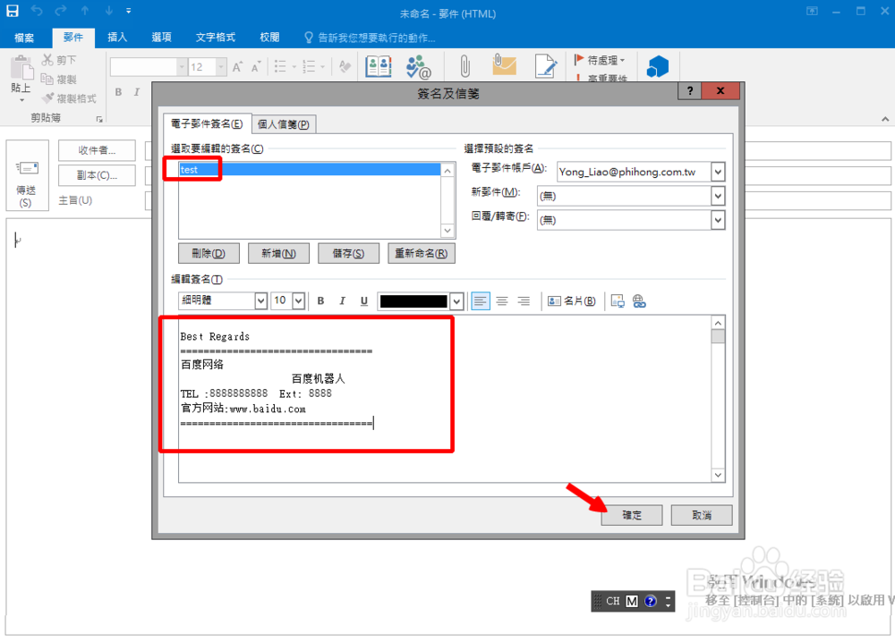Open the Address Book from the ribbon
Image resolution: width=895 pixels, height=642 pixels.
(378, 66)
